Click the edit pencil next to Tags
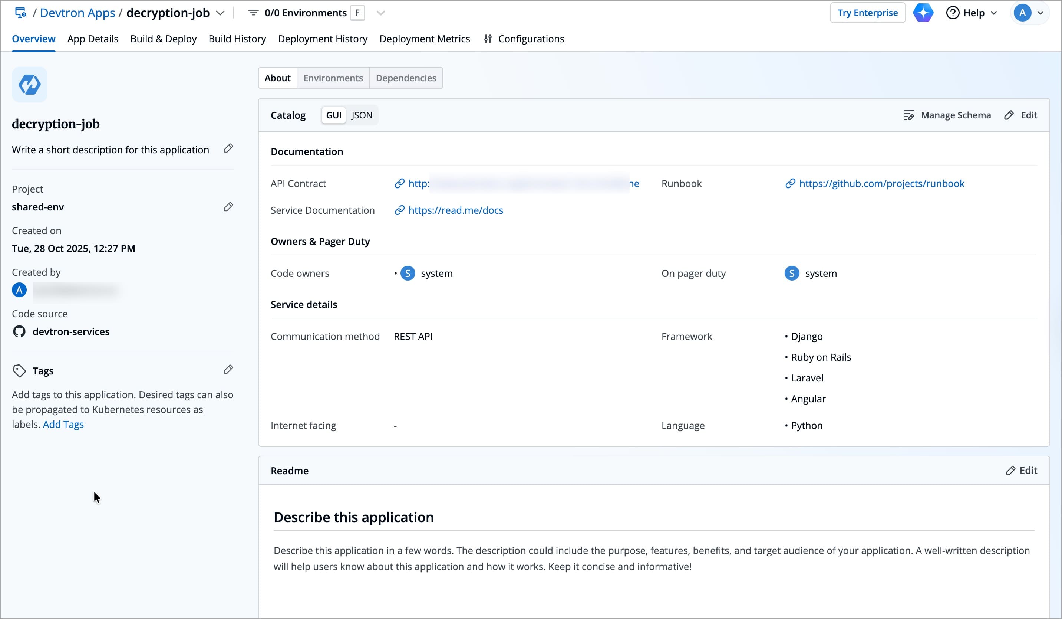Screen dimensions: 1062x619 tap(228, 370)
